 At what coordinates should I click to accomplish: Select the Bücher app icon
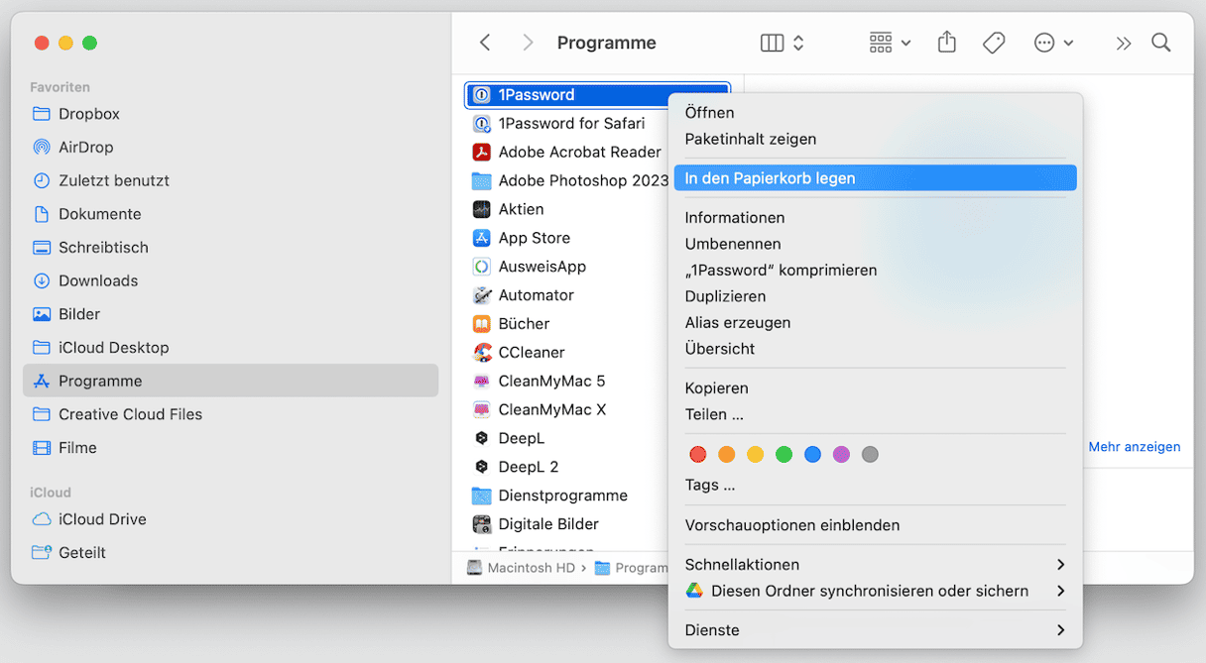(482, 324)
